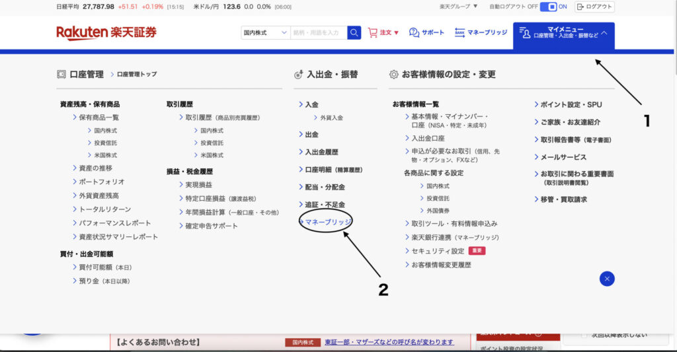Click the logout icon button ログアウト

tap(594, 7)
